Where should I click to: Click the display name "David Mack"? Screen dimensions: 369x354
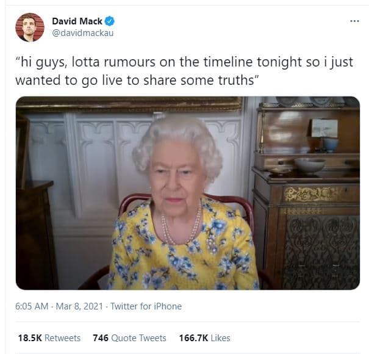(77, 21)
